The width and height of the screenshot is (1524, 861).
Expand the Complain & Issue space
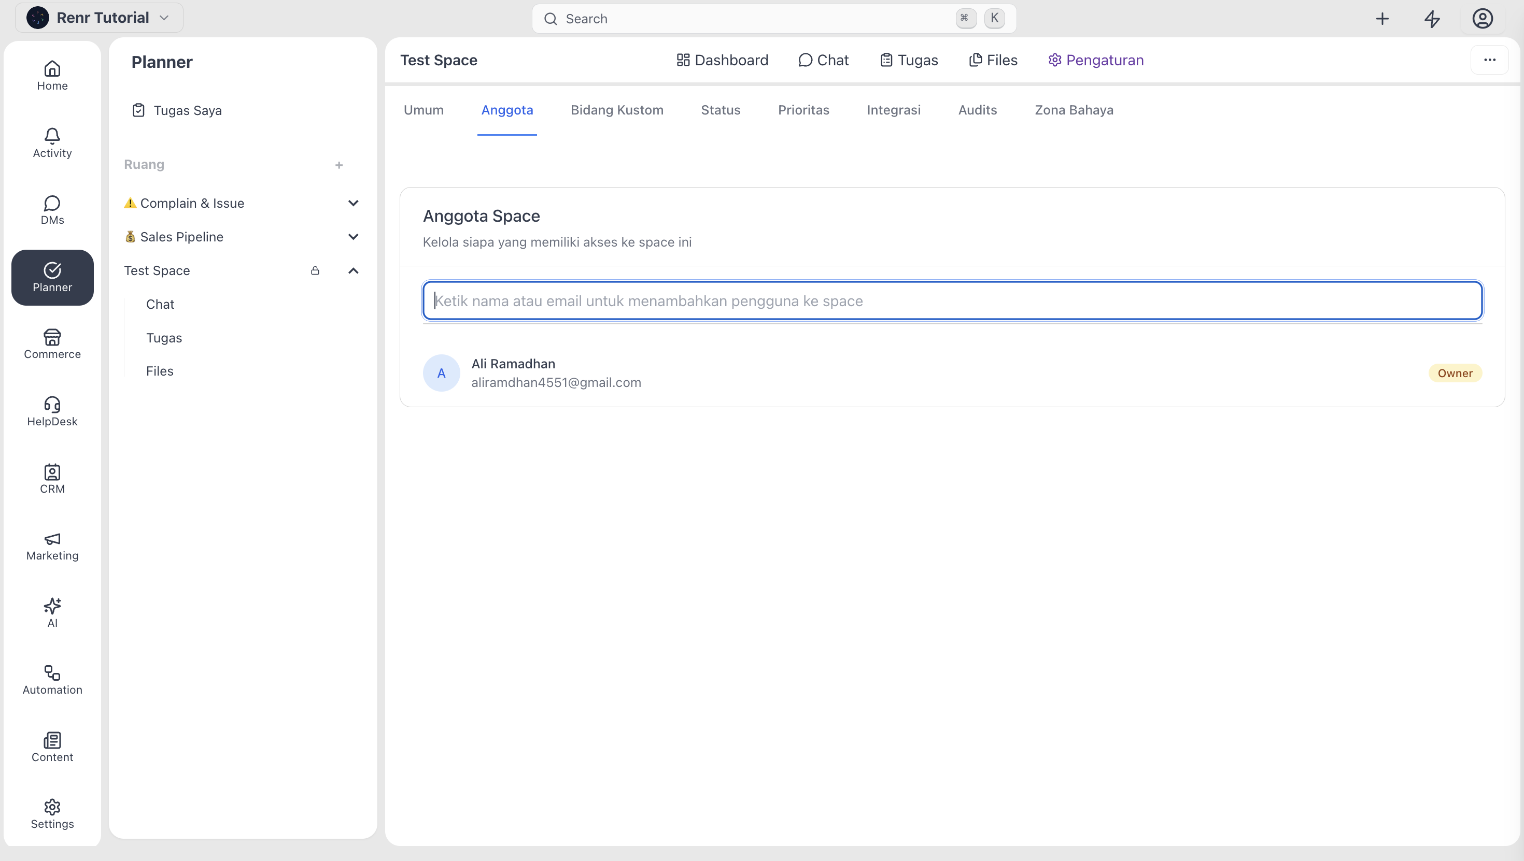353,204
